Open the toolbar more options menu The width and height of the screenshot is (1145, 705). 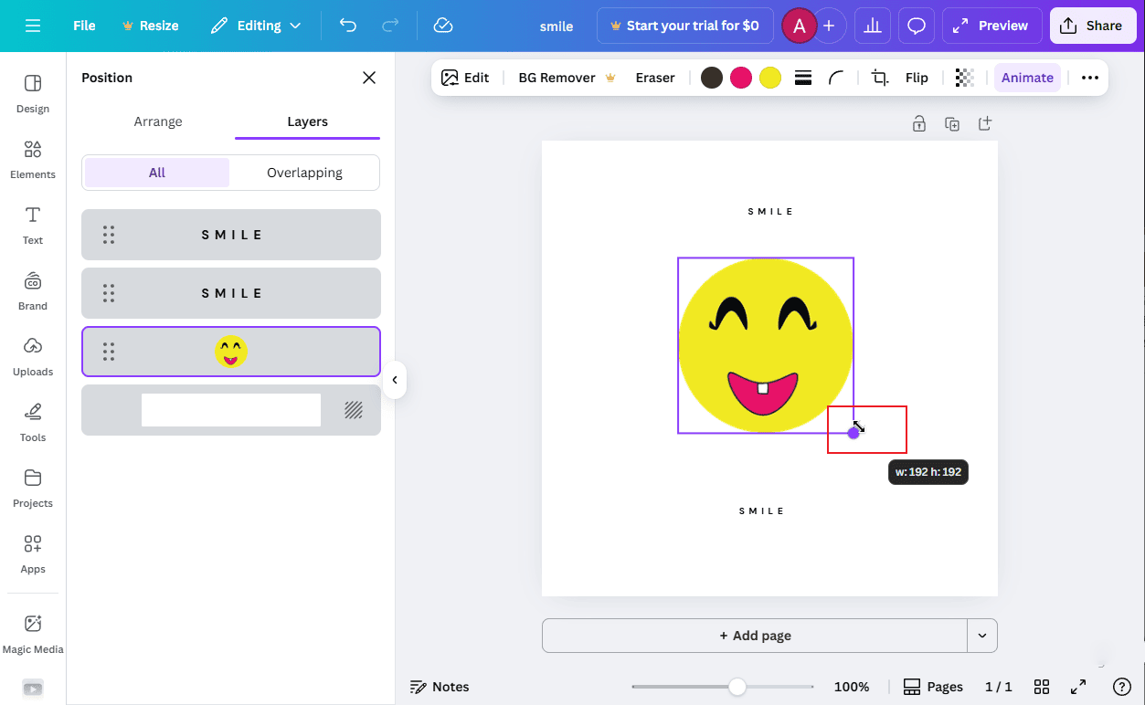coord(1089,78)
